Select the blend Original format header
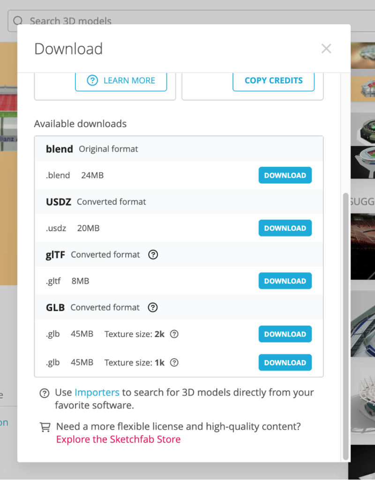This screenshot has width=375, height=480. coord(179,149)
